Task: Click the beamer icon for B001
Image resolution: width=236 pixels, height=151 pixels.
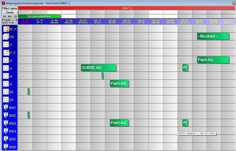Action: click(6, 107)
